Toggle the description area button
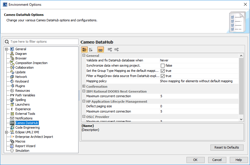 100,50
